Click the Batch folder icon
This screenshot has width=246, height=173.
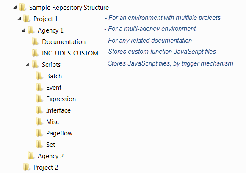click(x=39, y=76)
